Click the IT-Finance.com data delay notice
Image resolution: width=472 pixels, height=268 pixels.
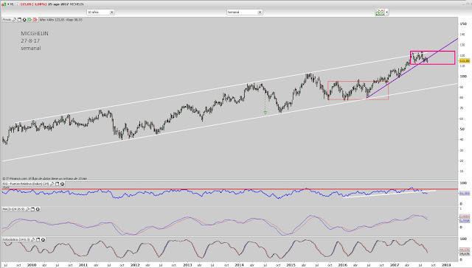coord(45,178)
